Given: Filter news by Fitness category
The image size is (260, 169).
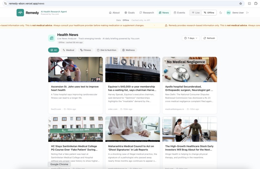Looking at the screenshot, I should (85, 50).
